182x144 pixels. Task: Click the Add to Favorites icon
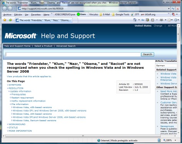(x=10, y=20)
